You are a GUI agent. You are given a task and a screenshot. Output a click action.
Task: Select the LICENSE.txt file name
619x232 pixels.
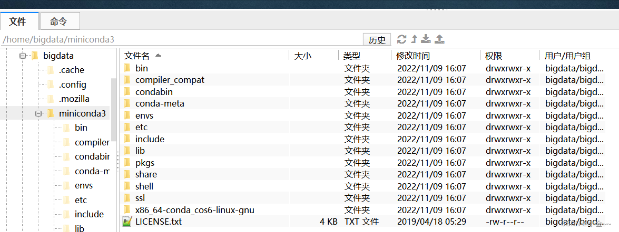pos(158,222)
